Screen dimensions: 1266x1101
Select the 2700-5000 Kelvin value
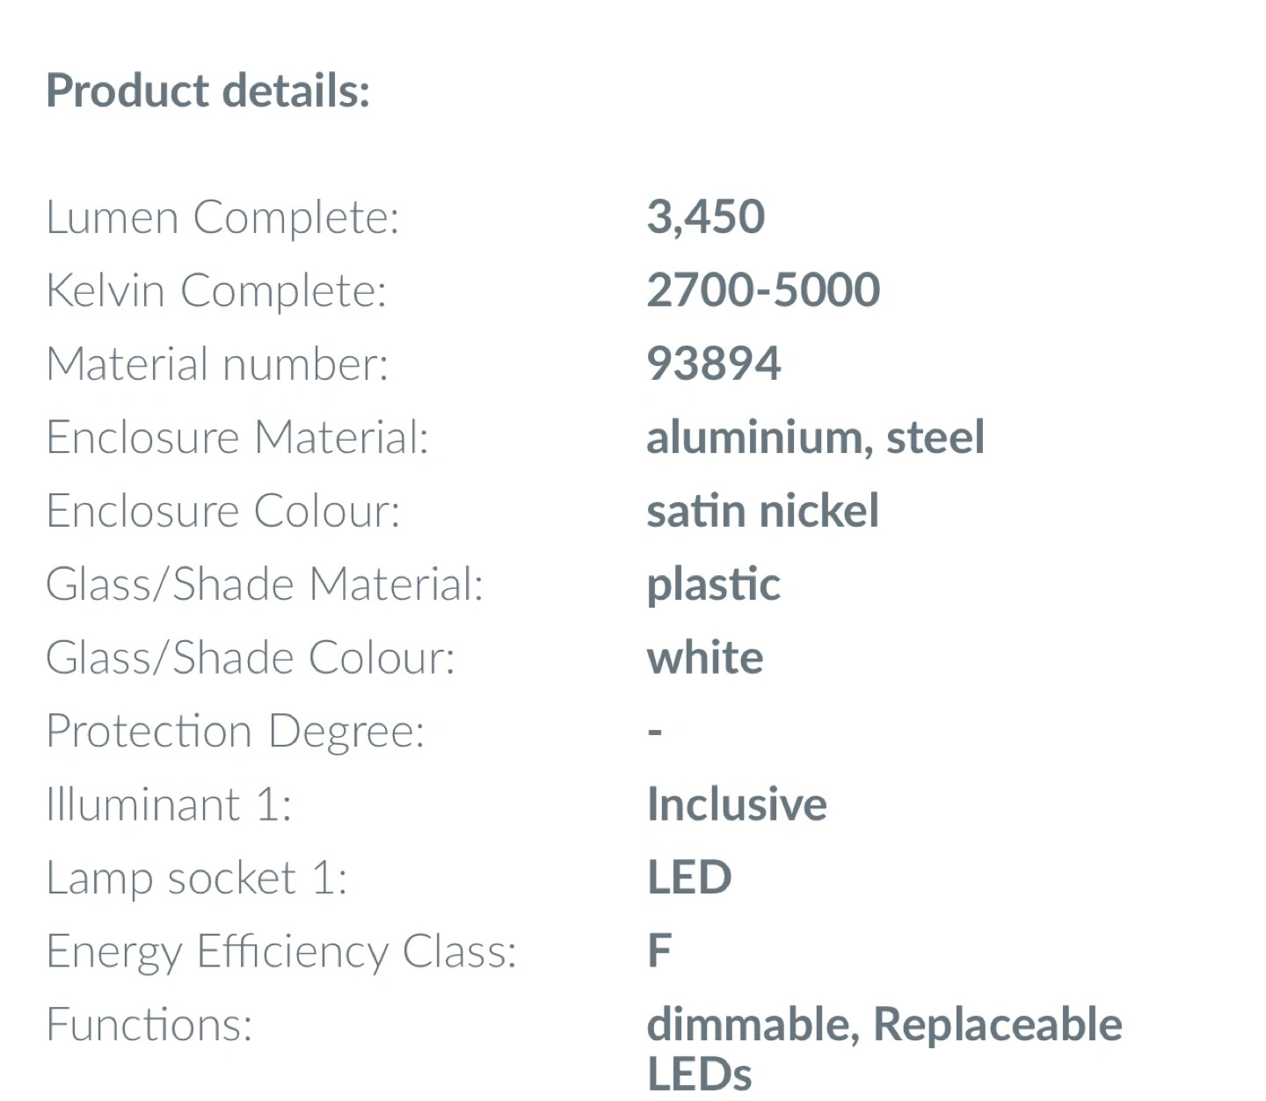762,290
